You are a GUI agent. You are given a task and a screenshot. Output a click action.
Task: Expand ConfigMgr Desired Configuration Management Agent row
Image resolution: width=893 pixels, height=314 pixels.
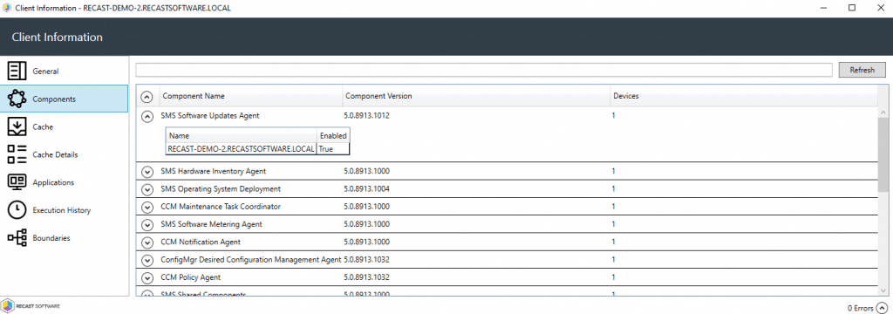[147, 260]
